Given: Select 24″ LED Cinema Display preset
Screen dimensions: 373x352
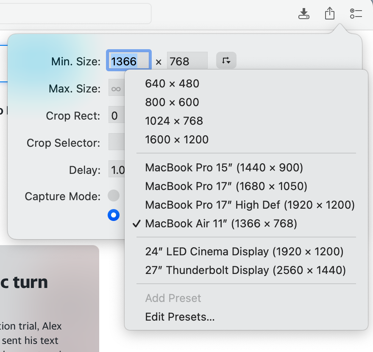Looking at the screenshot, I should pos(246,251).
